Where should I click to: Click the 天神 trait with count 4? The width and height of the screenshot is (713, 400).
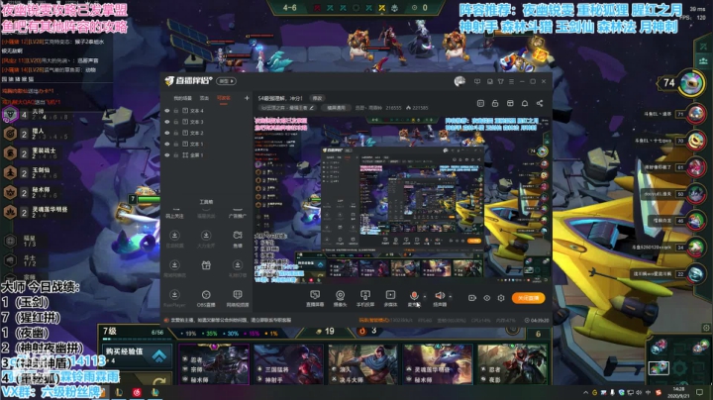(37, 114)
